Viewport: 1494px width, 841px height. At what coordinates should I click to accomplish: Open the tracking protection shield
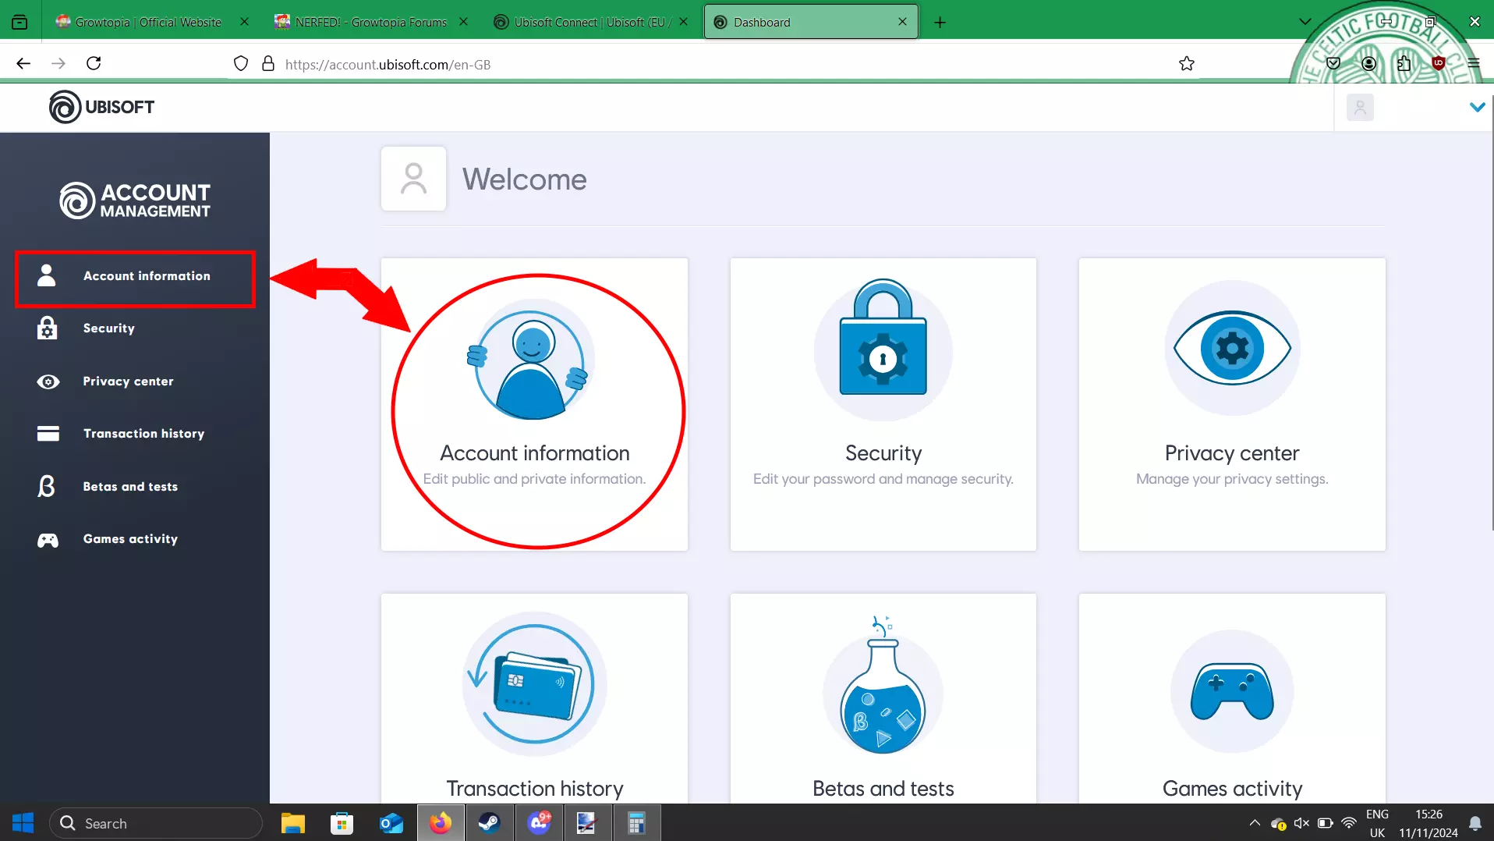[241, 64]
